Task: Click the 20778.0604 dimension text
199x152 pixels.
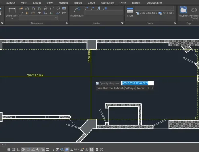Action: click(x=35, y=75)
